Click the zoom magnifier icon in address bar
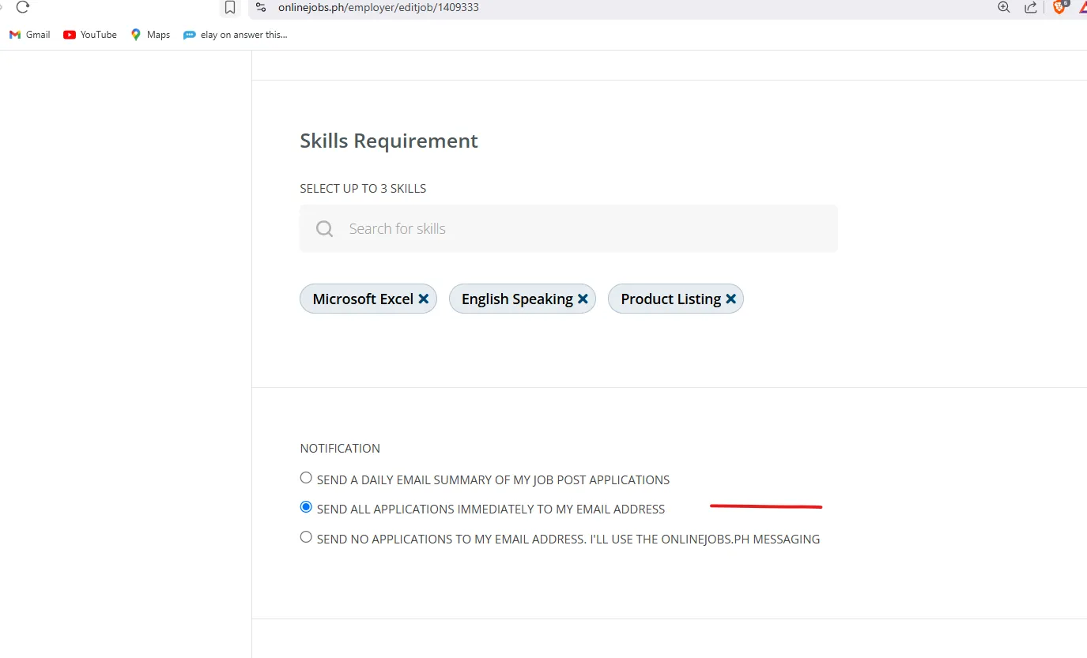 click(1004, 7)
